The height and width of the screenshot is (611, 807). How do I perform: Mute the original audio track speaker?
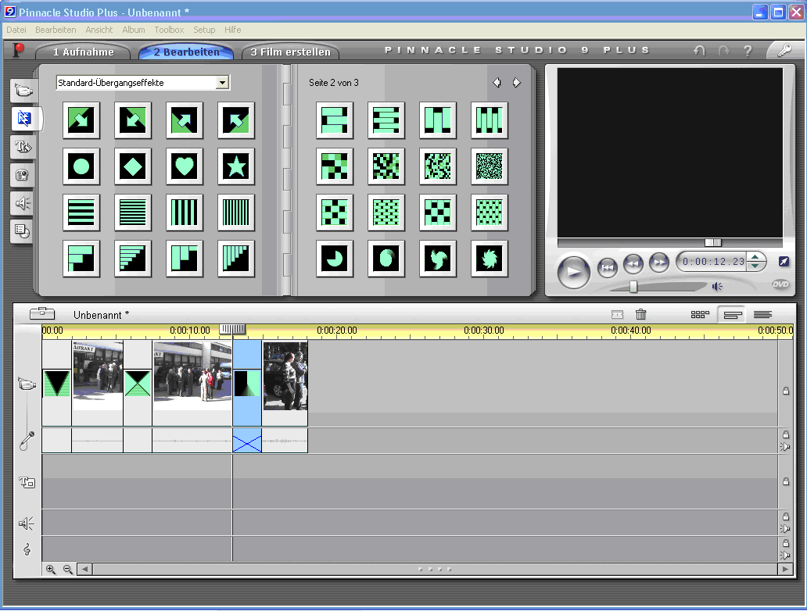[x=785, y=446]
